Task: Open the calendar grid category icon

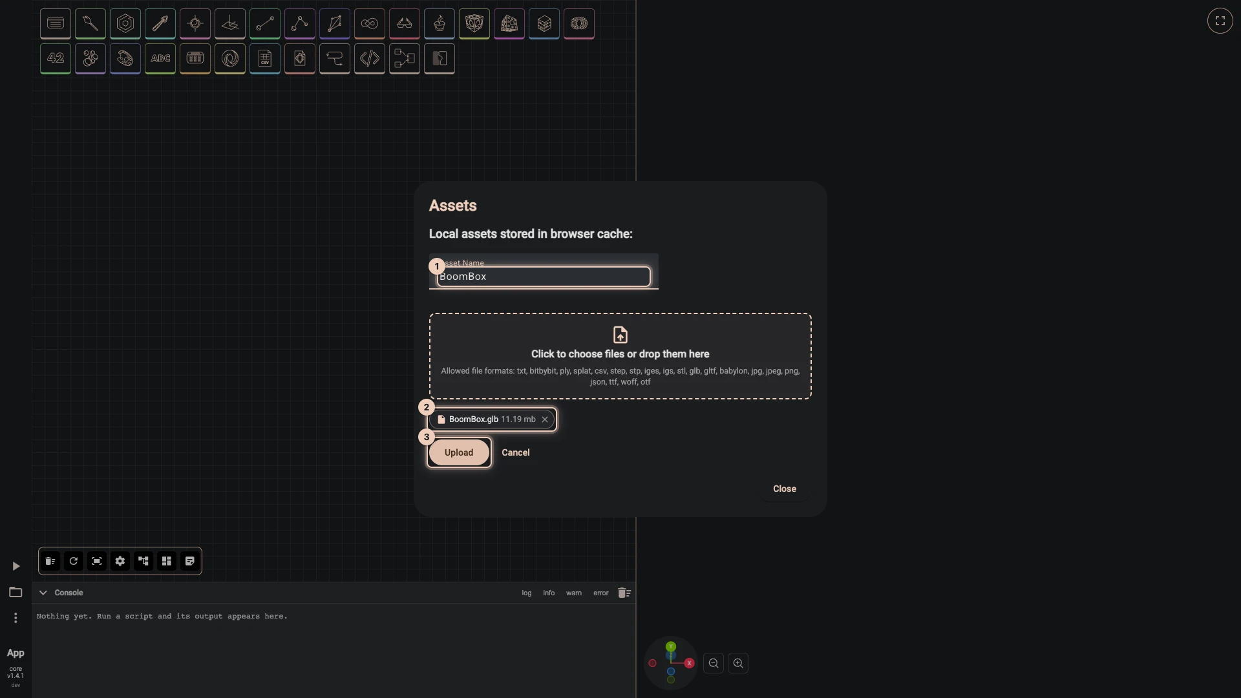Action: pyautogui.click(x=195, y=59)
